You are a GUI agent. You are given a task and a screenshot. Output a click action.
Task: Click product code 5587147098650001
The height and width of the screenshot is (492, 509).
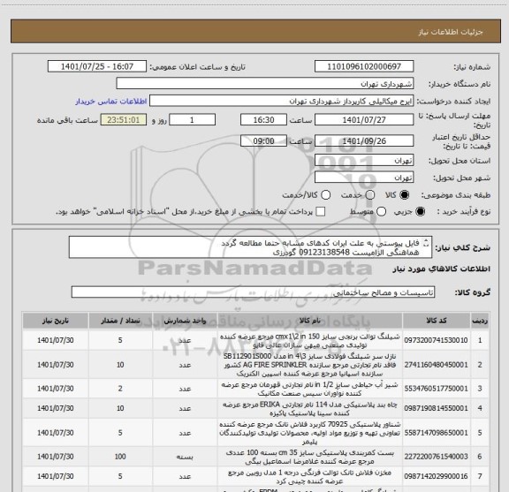(x=436, y=433)
